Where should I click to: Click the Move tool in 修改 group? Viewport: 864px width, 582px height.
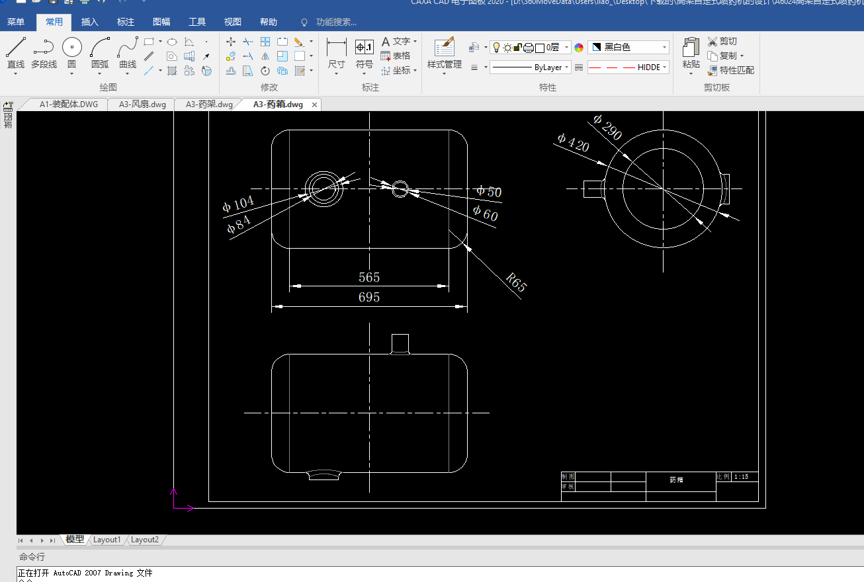tap(231, 42)
